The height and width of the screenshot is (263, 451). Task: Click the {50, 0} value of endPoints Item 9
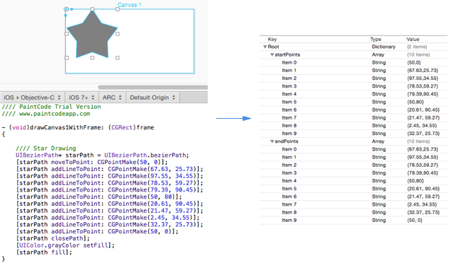tap(415, 221)
